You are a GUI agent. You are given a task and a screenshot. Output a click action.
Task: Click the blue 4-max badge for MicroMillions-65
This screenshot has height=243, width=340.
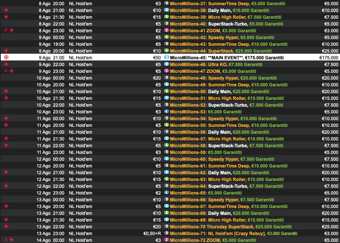coord(167,192)
